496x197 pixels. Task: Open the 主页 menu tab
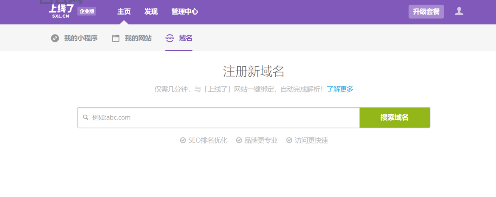pos(124,12)
